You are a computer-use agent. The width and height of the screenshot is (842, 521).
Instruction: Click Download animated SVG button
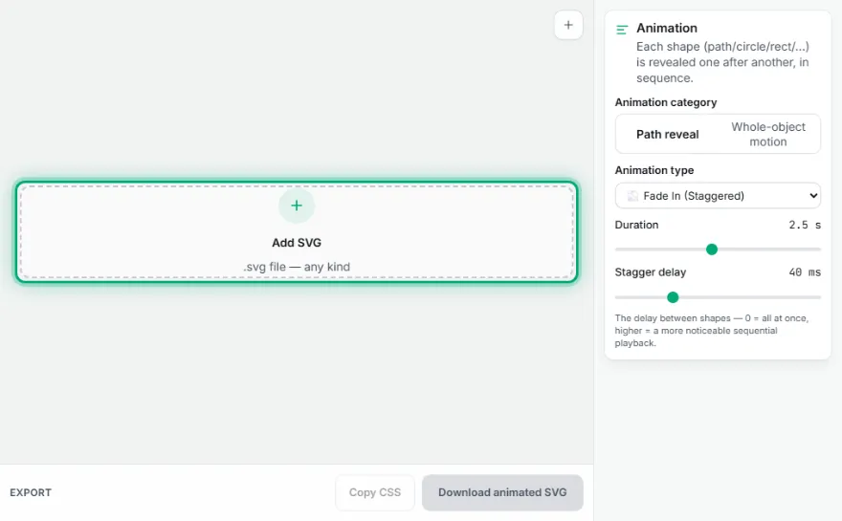502,492
